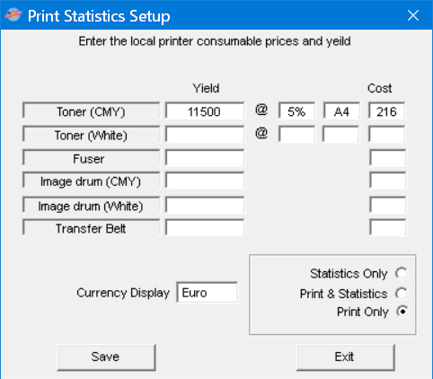Close the Print Statistics Setup dialog

coord(413,15)
